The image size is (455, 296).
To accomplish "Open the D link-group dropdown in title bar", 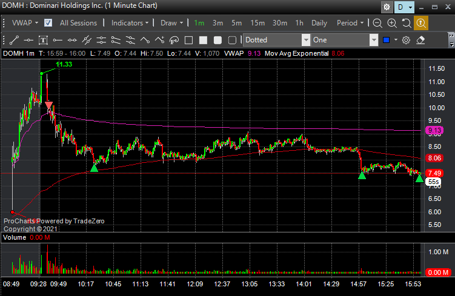I will pyautogui.click(x=404, y=7).
